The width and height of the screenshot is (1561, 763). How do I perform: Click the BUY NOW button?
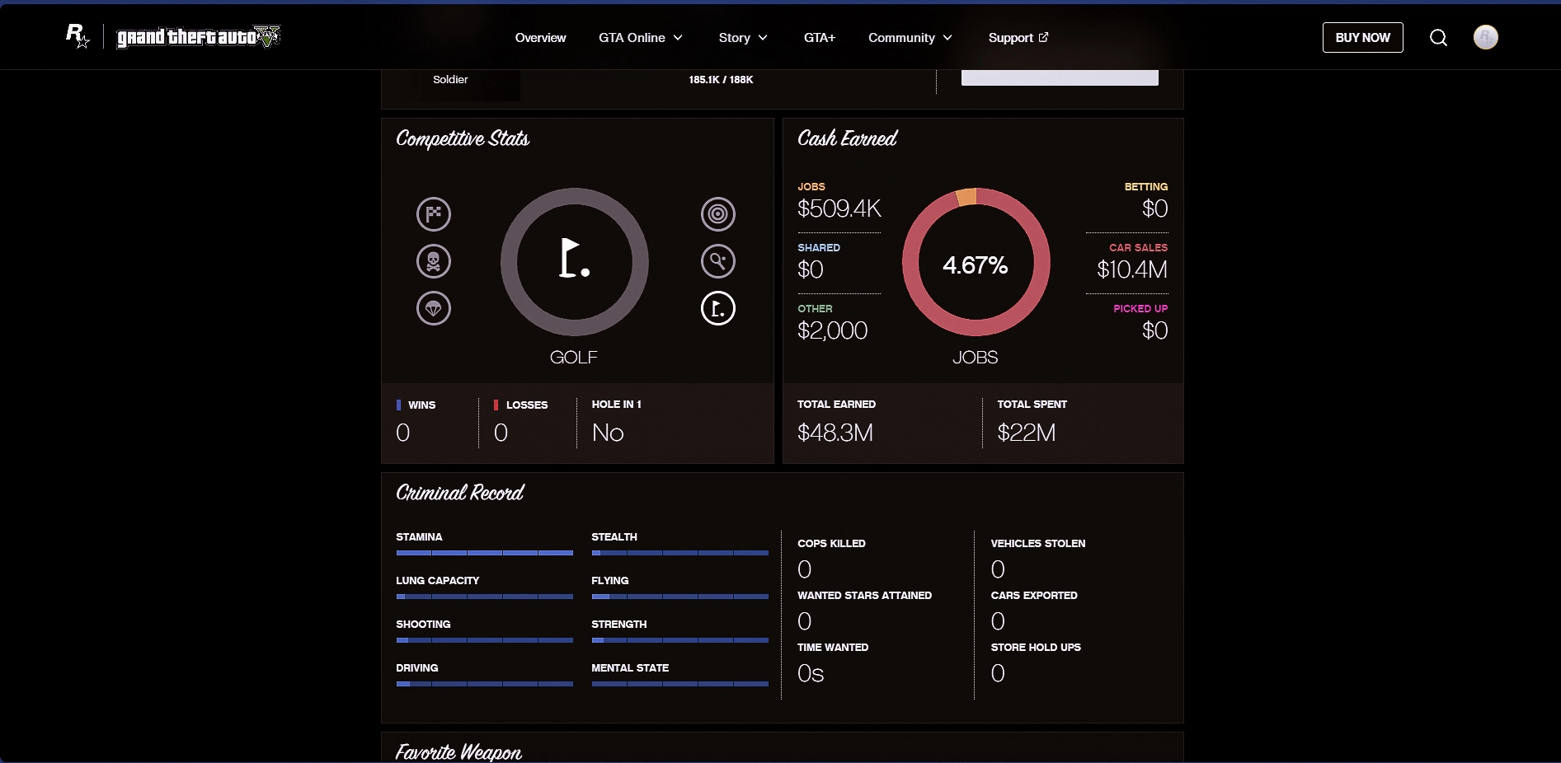pyautogui.click(x=1362, y=38)
